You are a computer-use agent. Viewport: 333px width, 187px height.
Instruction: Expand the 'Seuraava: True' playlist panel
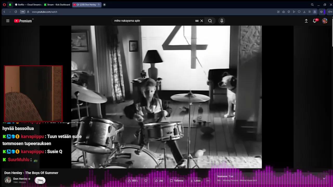tap(324, 178)
